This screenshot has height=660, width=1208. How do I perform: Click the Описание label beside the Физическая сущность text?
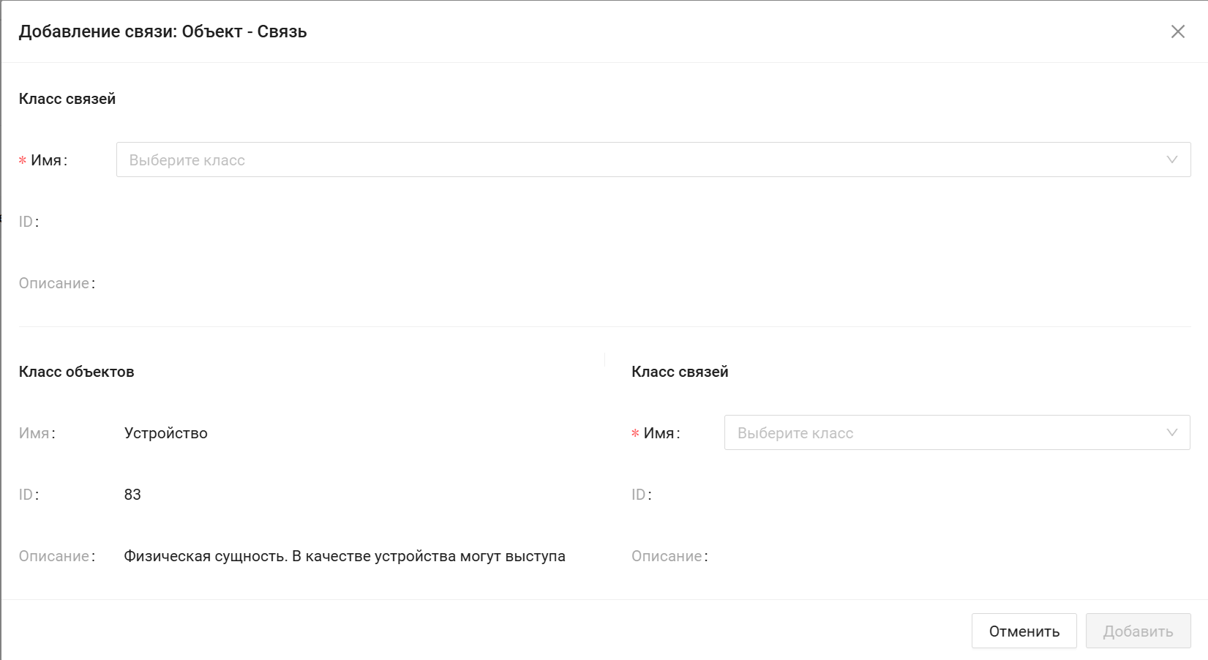(x=55, y=556)
